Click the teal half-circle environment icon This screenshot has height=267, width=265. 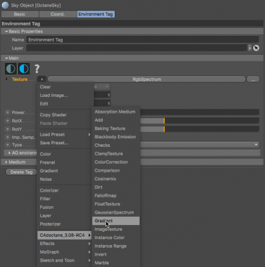click(x=11, y=69)
